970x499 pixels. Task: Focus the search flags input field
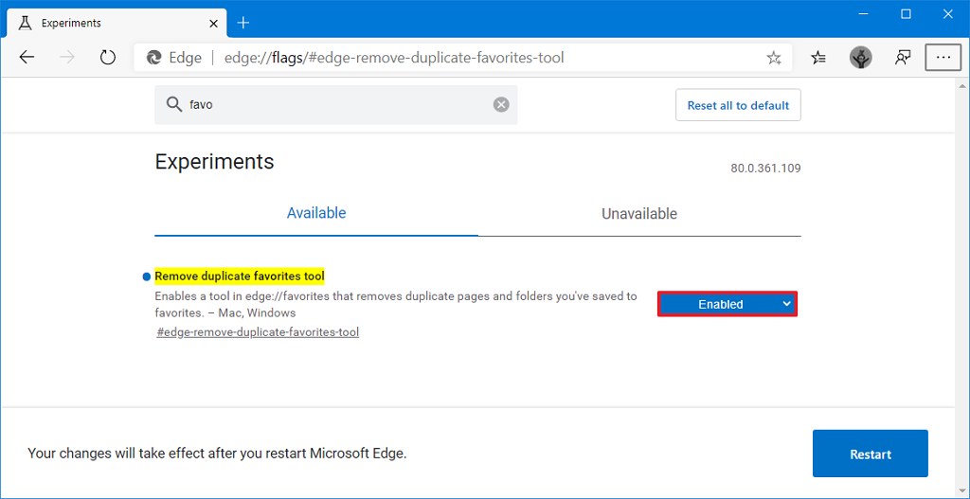(336, 104)
